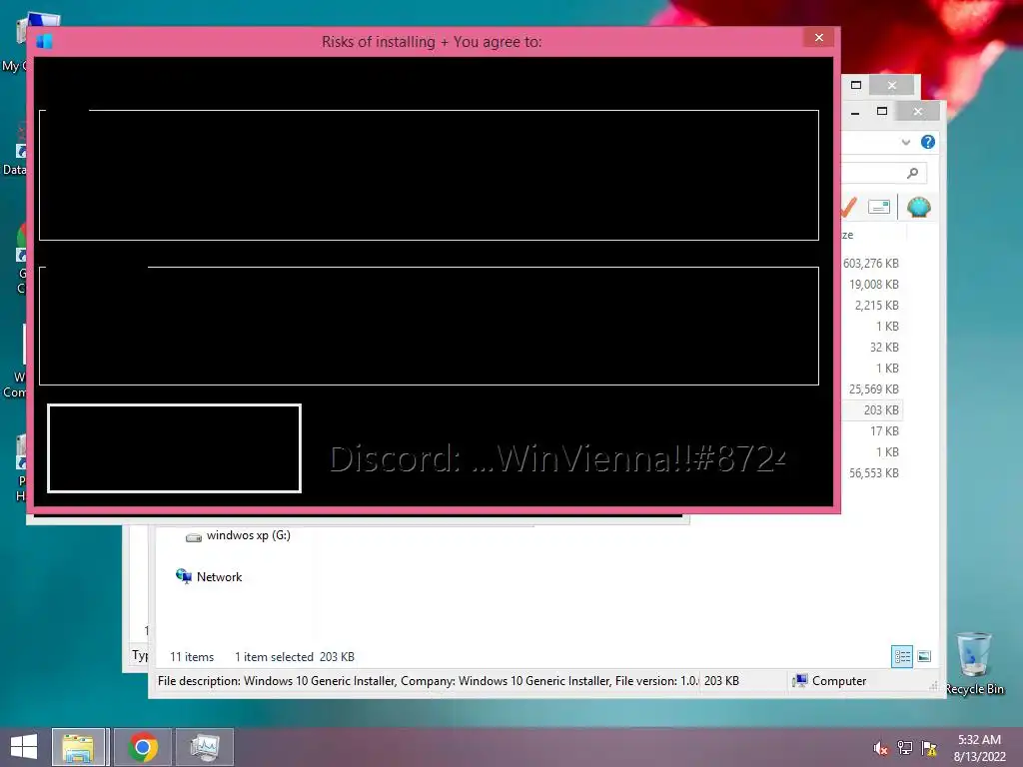Close the rear Explorer window
This screenshot has width=1023, height=767.
pos(892,86)
